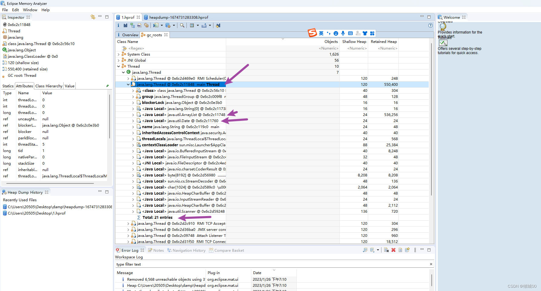The image size is (541, 291).
Task: Open the dominator tree toolbar icon
Action: pyautogui.click(x=132, y=25)
